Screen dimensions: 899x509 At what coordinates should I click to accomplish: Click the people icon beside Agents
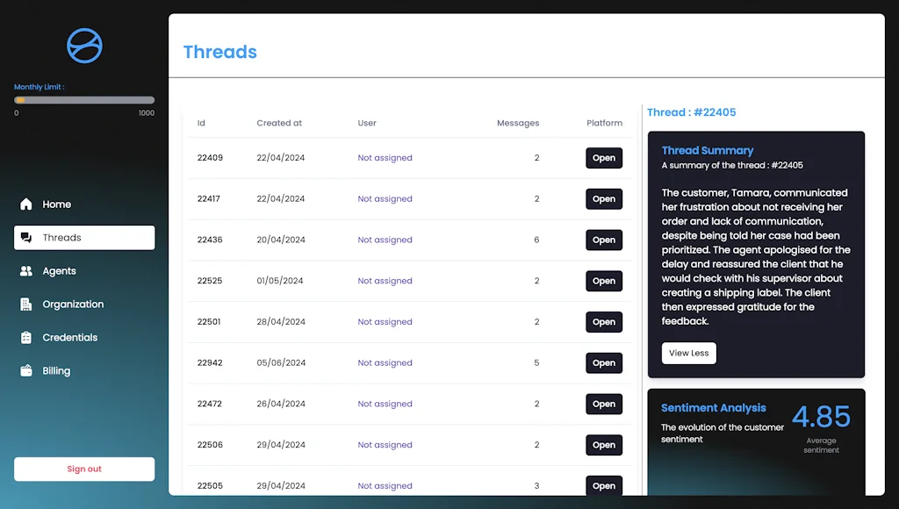pos(27,270)
